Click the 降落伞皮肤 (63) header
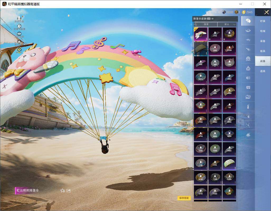Screen dimensions: 271x211 click(x=202, y=19)
